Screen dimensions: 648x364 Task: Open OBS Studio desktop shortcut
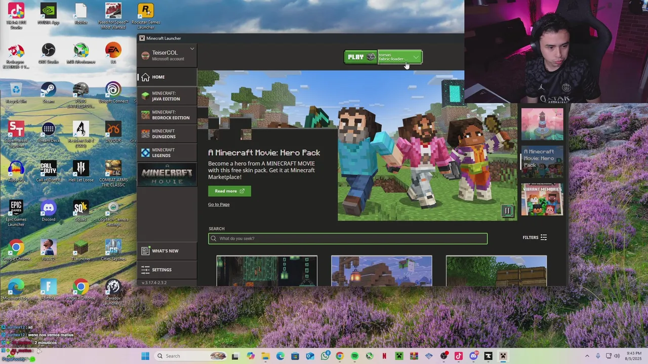point(49,54)
